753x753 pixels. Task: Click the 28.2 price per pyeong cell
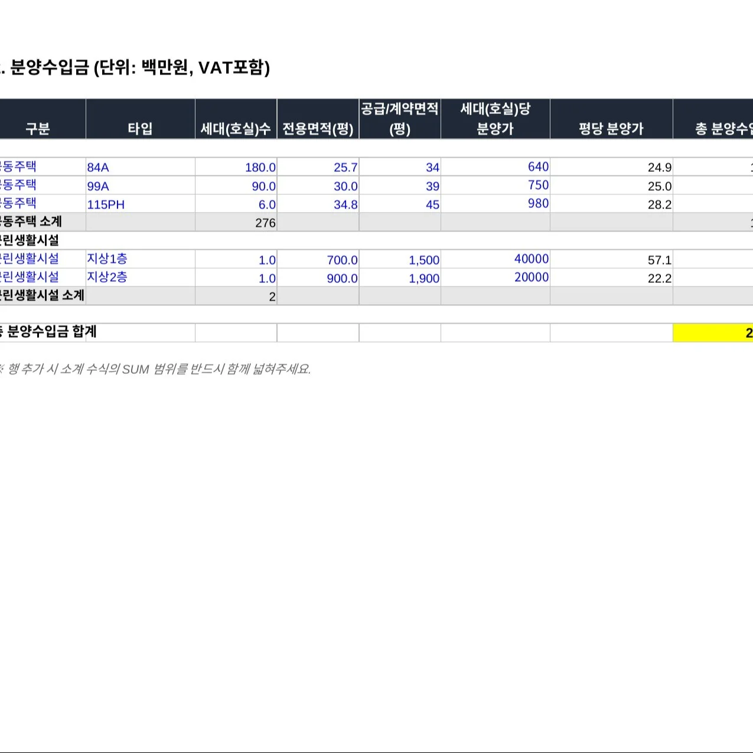pyautogui.click(x=611, y=204)
